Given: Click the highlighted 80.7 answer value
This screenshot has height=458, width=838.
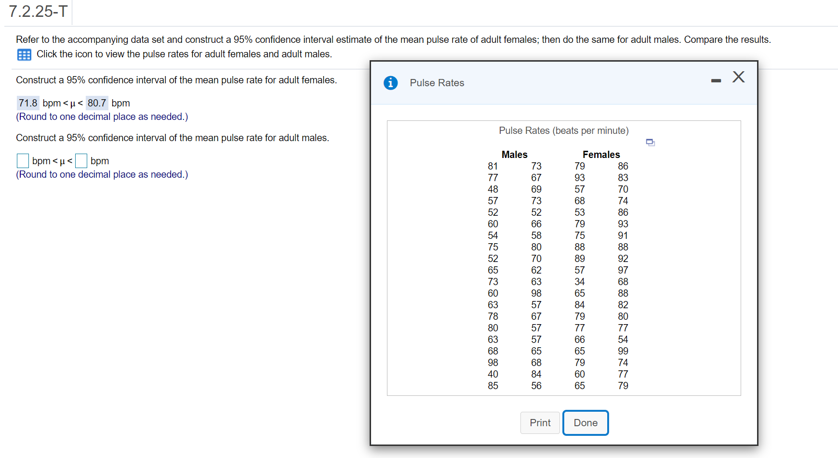Looking at the screenshot, I should tap(96, 103).
